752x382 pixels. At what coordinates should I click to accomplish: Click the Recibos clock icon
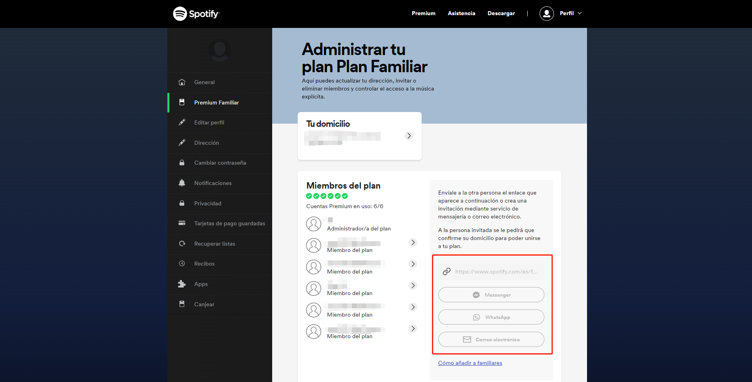pos(182,264)
